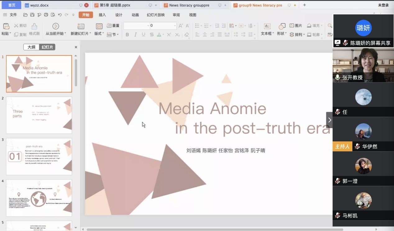Open the font size dropdown

(175, 26)
